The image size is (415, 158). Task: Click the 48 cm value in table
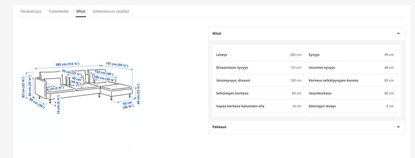coord(389,68)
